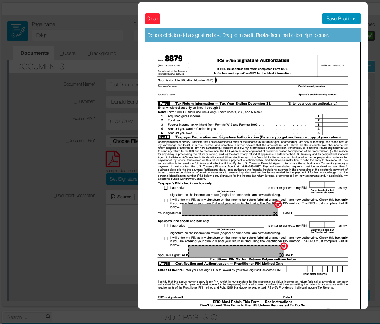380x324 pixels.
Task: Switch to the _Documents tab
Action: click(33, 53)
